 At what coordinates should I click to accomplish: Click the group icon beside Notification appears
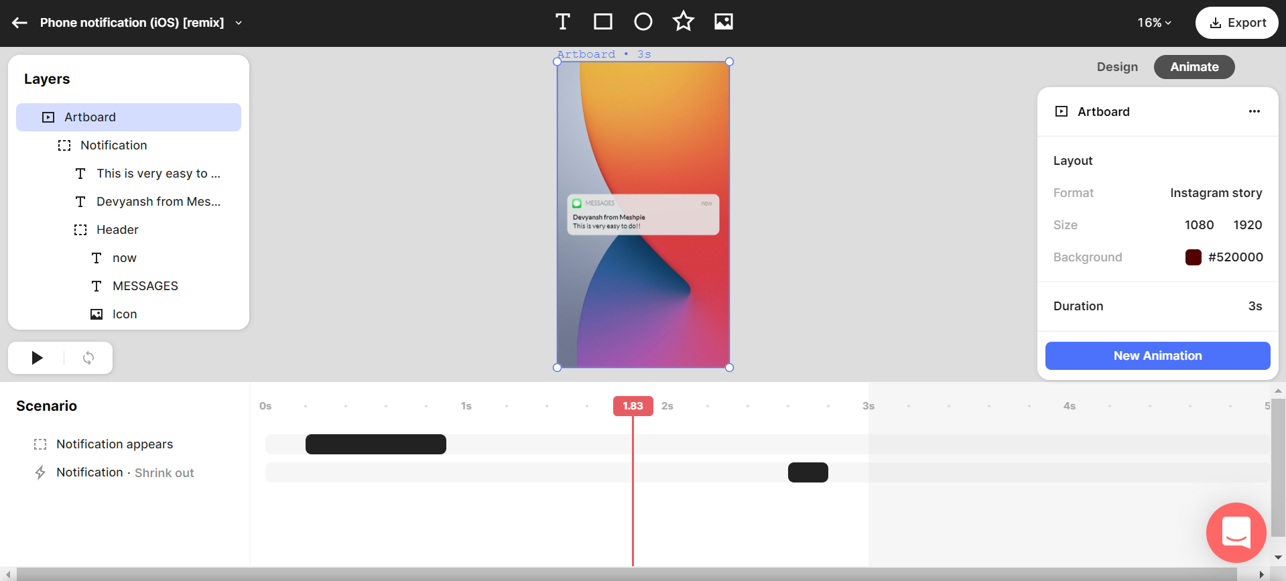[40, 444]
